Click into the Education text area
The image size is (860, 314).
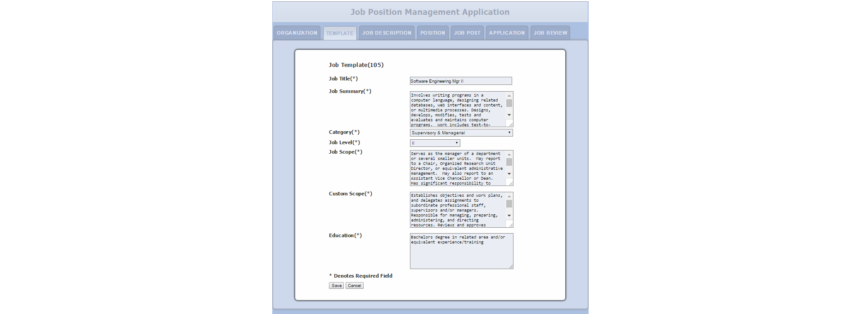pos(461,251)
